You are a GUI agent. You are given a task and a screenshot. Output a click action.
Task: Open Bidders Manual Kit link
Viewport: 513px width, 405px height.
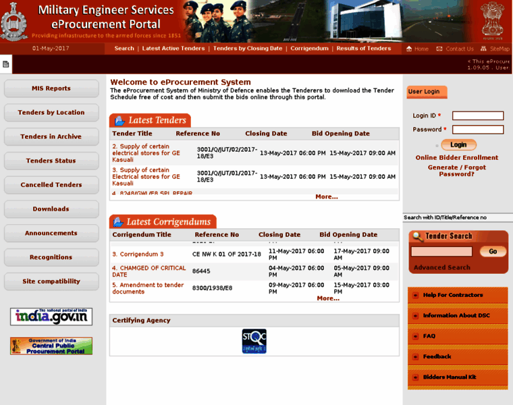coord(450,377)
